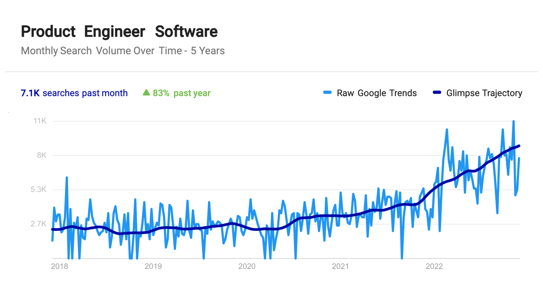Click the Product Engineer Software title

pyautogui.click(x=119, y=32)
